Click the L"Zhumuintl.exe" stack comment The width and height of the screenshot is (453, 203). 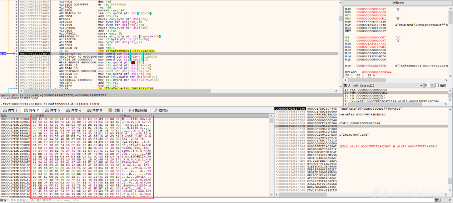(x=353, y=135)
